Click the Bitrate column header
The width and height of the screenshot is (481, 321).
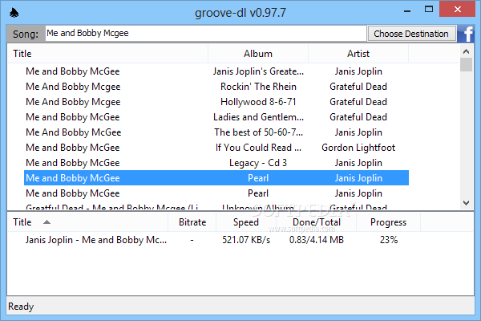pyautogui.click(x=192, y=222)
